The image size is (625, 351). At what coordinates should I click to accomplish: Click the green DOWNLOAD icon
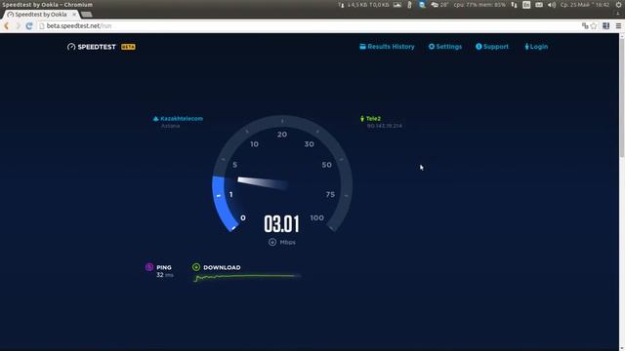(196, 267)
